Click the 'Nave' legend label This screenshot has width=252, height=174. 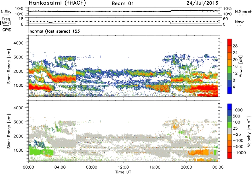click(240, 22)
